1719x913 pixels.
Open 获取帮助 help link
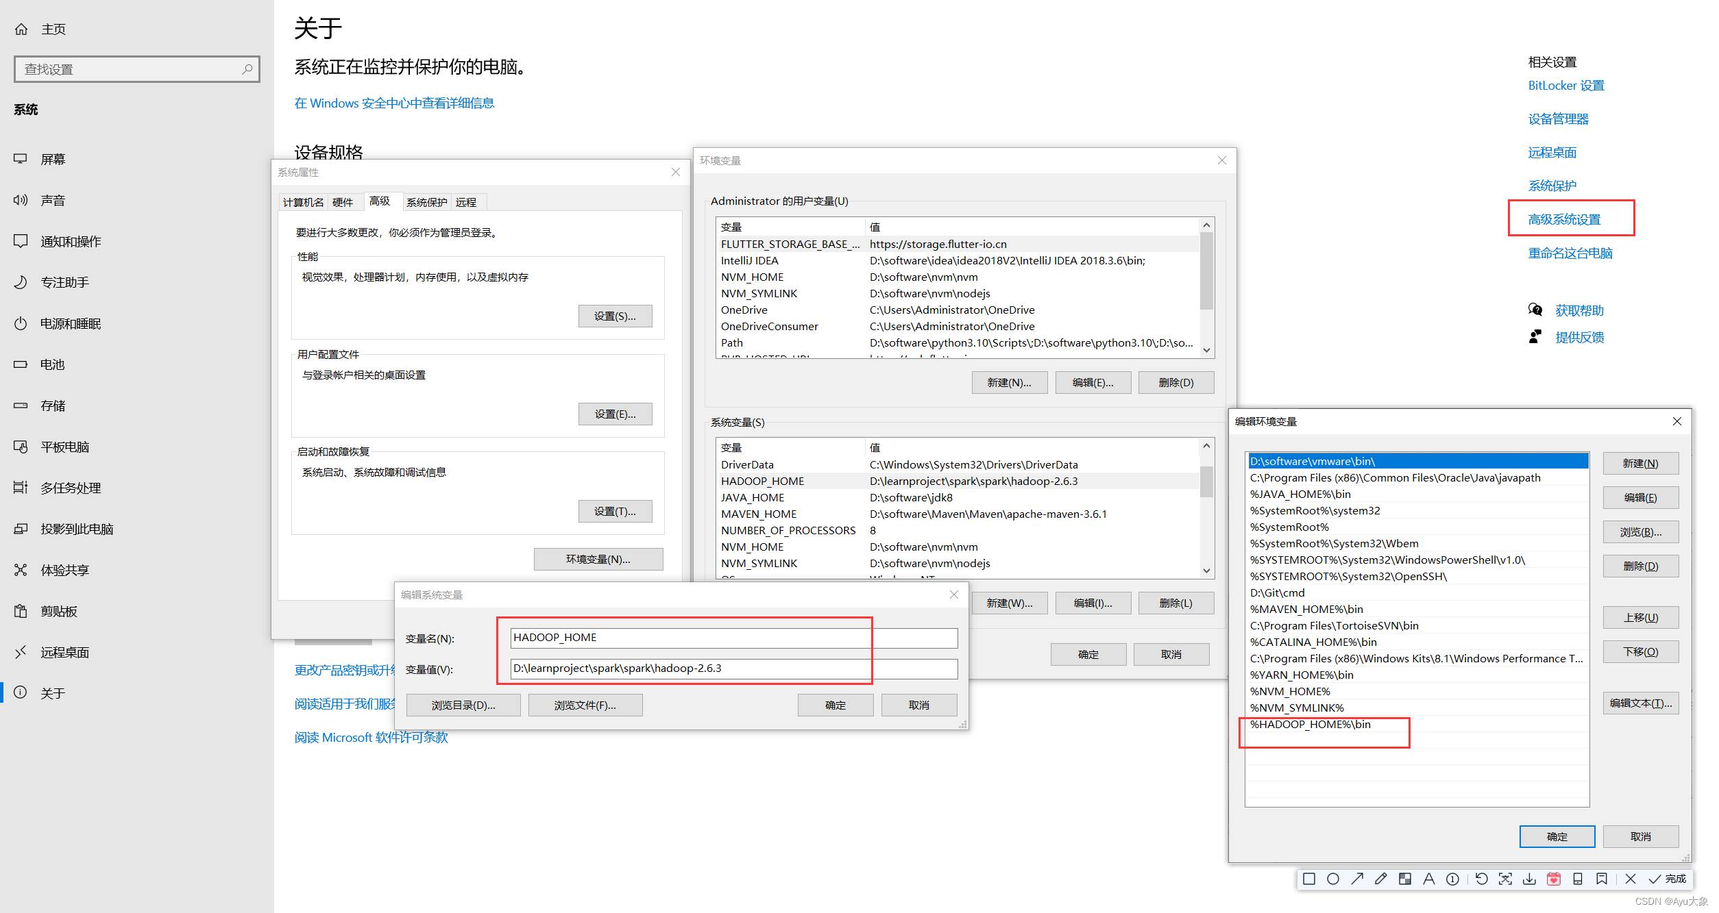(1579, 310)
